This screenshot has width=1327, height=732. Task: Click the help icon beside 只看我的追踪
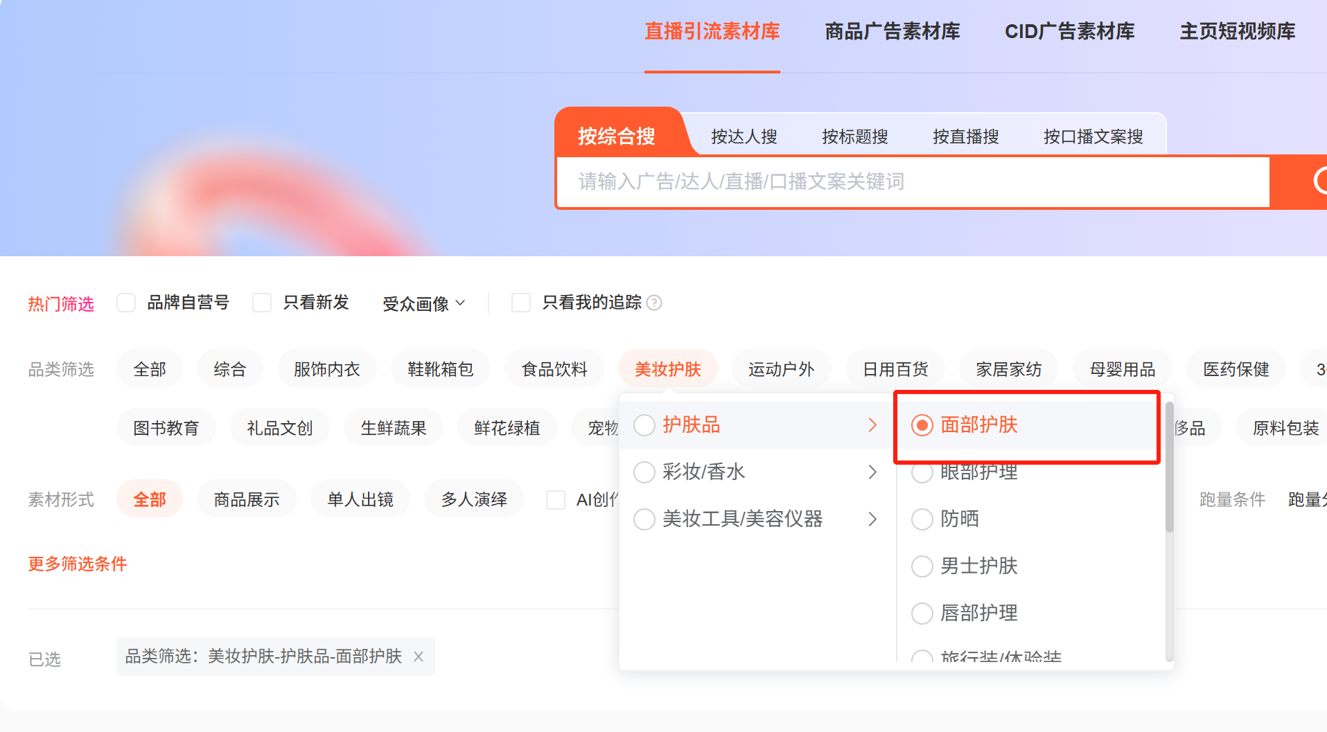(x=654, y=303)
